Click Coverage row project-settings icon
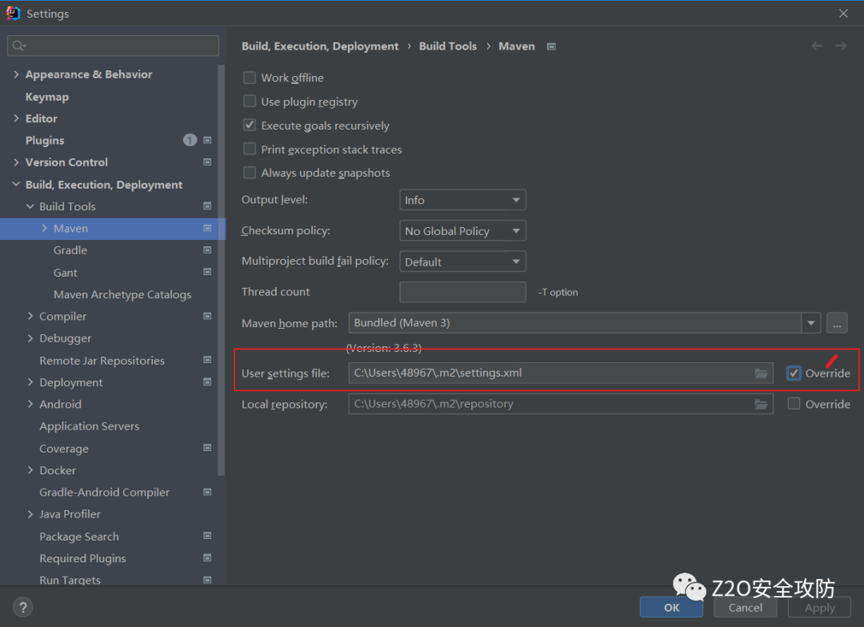The height and width of the screenshot is (627, 864). [x=207, y=448]
